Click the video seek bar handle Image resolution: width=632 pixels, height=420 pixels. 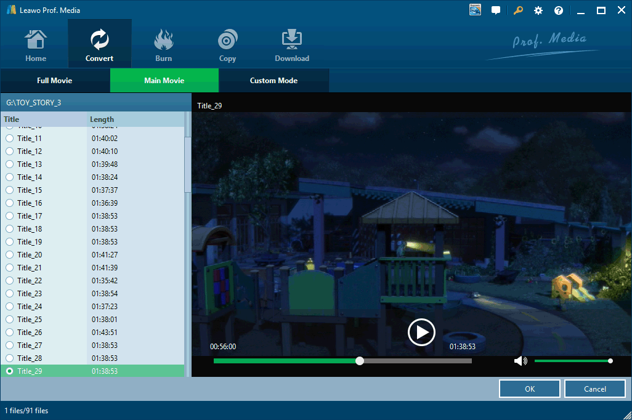pos(360,361)
